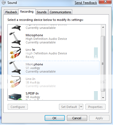Expand the Set Default dropdown arrow

[x=81, y=107]
